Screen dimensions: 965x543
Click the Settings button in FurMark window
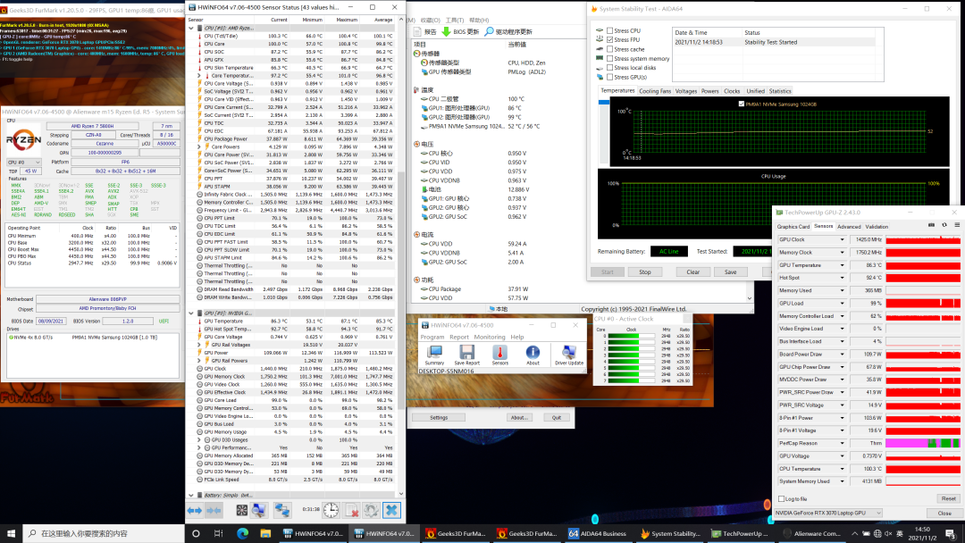click(439, 418)
